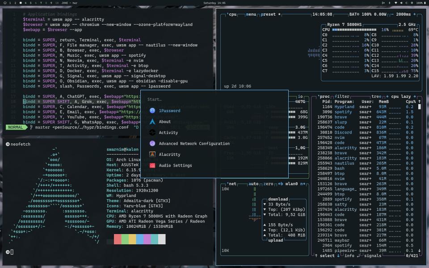Screen dimensions: 429x268
Task: Click the blue swatch in neofetch palette
Action: click(x=140, y=239)
